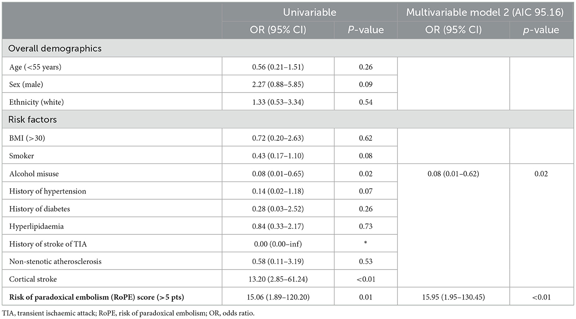The width and height of the screenshot is (576, 319).
Task: Click the odds ratio 13.20 (2.85–61.24) cell
Action: click(x=278, y=279)
